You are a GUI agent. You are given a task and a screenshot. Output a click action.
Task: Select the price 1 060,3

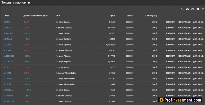tap(112, 22)
